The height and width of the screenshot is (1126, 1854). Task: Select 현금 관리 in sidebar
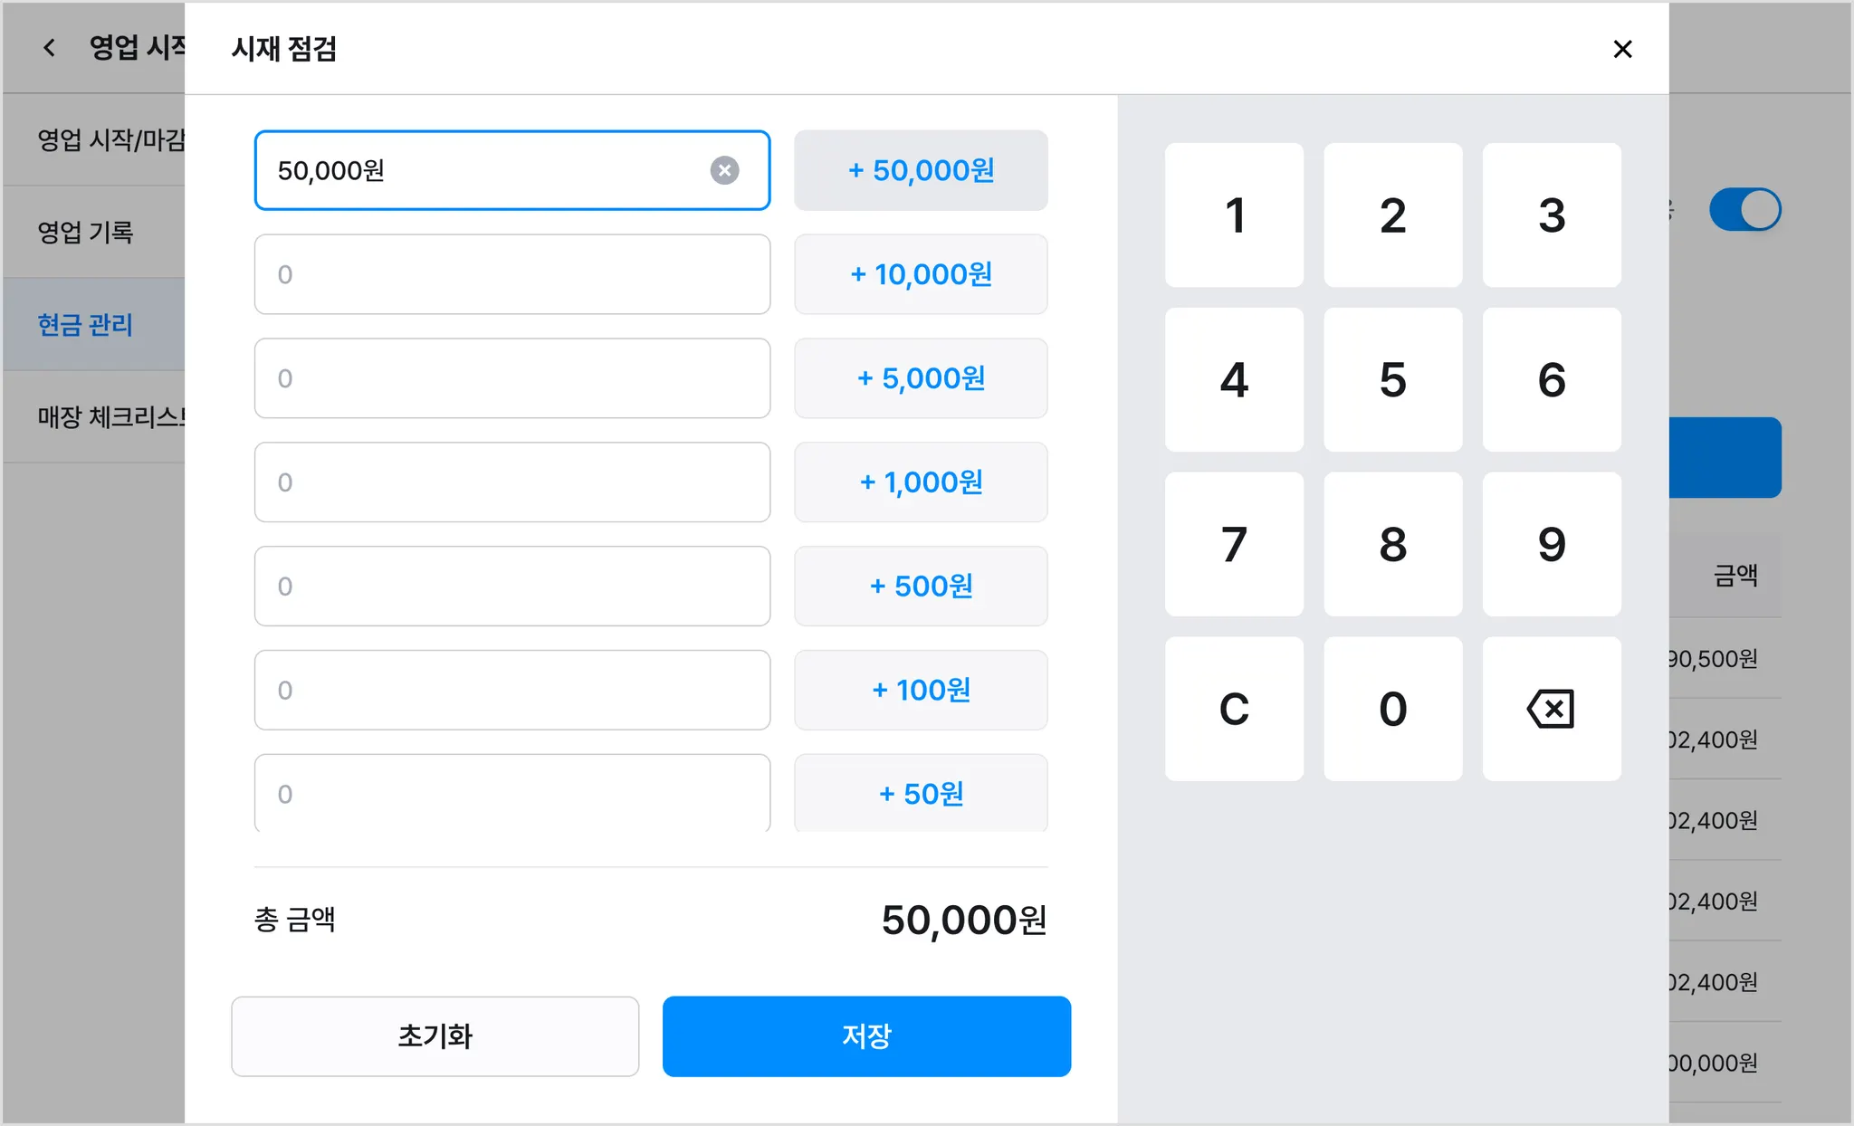pyautogui.click(x=86, y=325)
